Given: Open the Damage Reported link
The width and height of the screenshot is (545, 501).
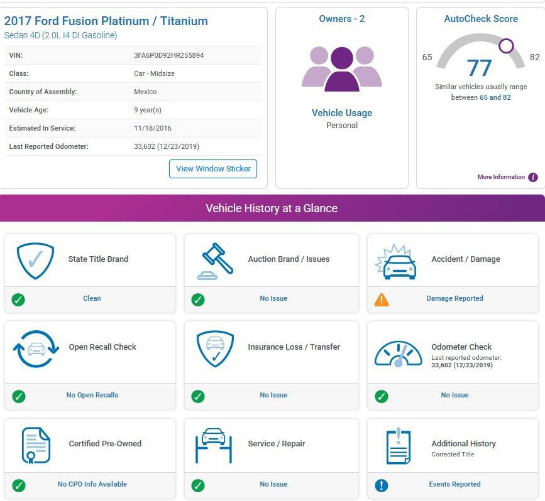Looking at the screenshot, I should point(454,298).
